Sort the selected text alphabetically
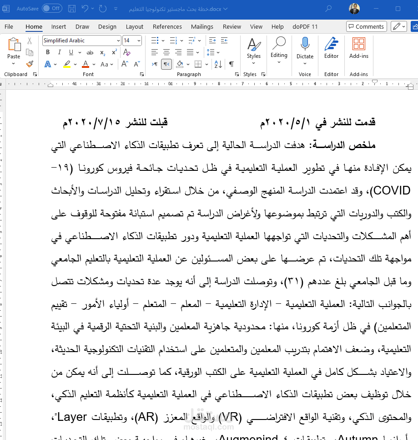 pyautogui.click(x=218, y=64)
